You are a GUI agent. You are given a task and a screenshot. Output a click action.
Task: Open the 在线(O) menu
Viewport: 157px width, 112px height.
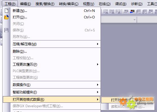[105, 4]
